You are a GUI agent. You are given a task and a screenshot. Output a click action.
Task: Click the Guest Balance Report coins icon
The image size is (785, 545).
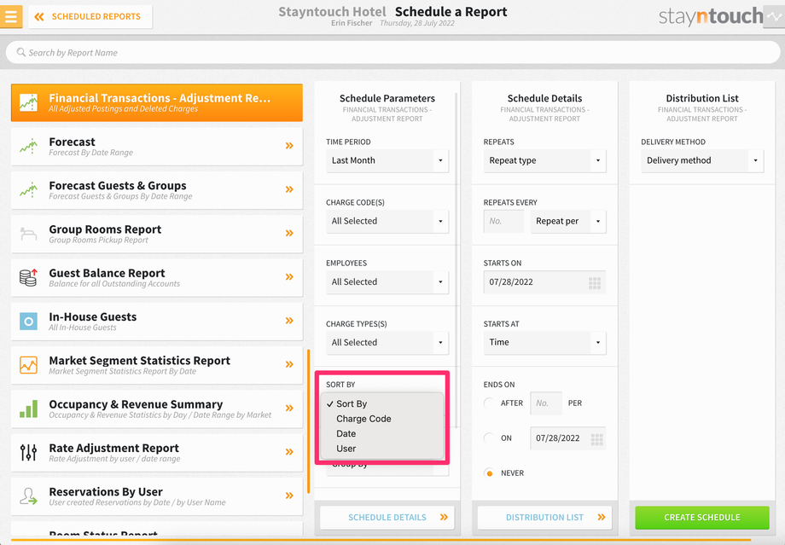[28, 277]
